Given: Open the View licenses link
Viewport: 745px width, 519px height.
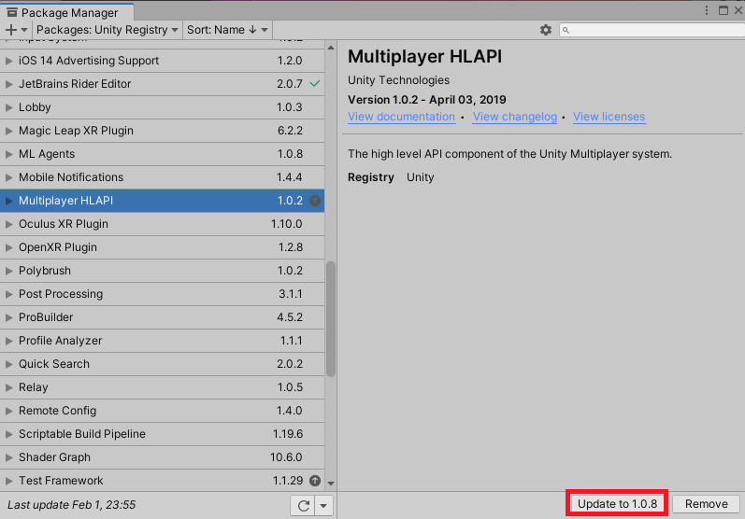Looking at the screenshot, I should pyautogui.click(x=609, y=117).
